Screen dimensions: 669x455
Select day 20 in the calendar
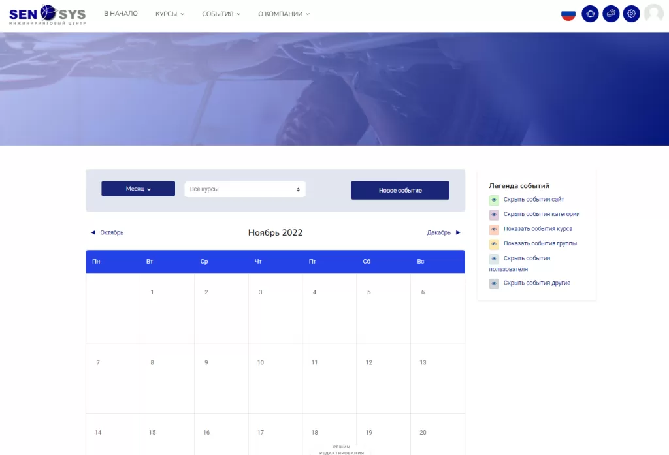point(423,432)
